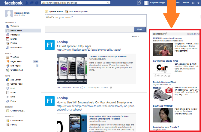Click Create Group icon
201x132 pixels.
8,111
